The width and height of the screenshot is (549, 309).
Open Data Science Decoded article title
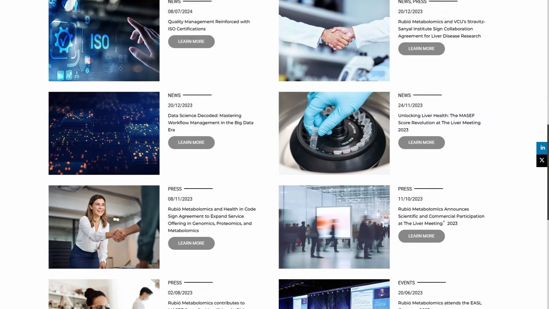(210, 123)
